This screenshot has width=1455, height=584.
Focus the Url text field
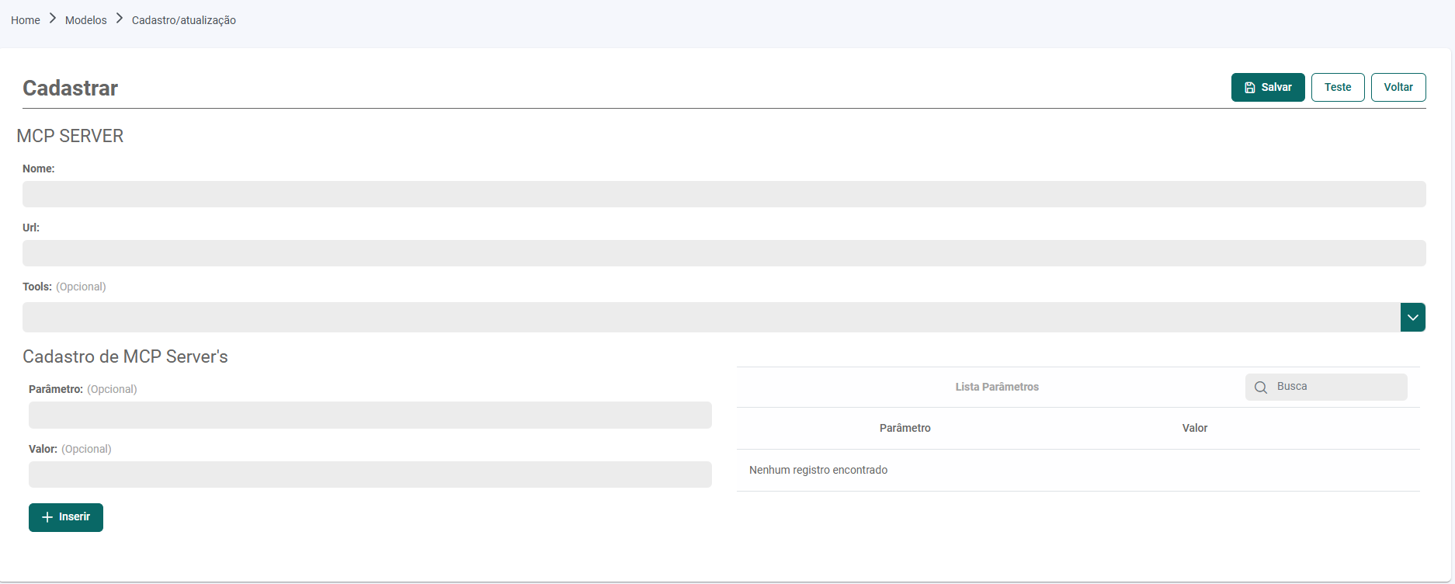pos(724,253)
